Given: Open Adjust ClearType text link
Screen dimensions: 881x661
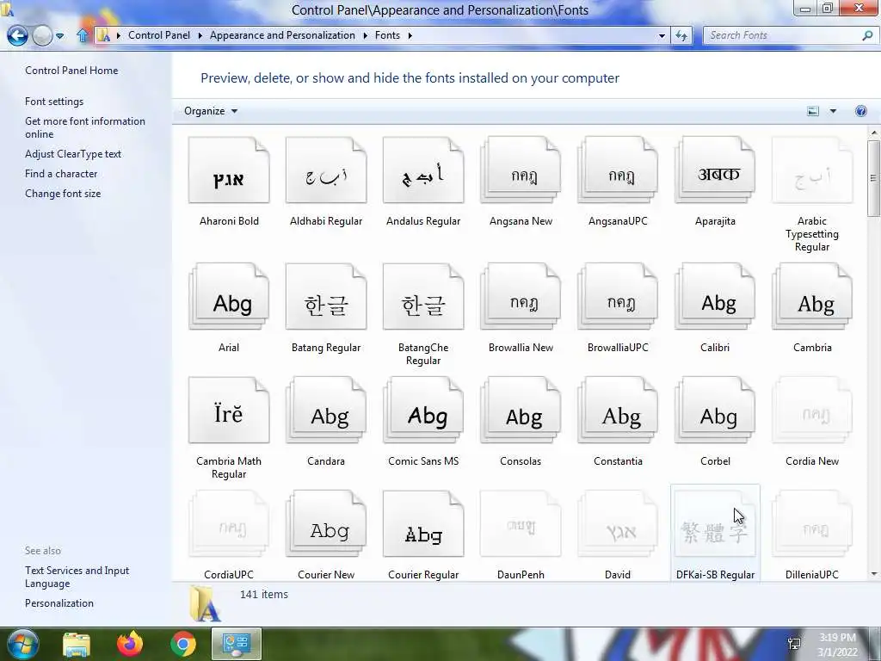Looking at the screenshot, I should (x=73, y=154).
